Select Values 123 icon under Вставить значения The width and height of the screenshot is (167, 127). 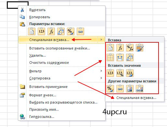(x=110, y=73)
